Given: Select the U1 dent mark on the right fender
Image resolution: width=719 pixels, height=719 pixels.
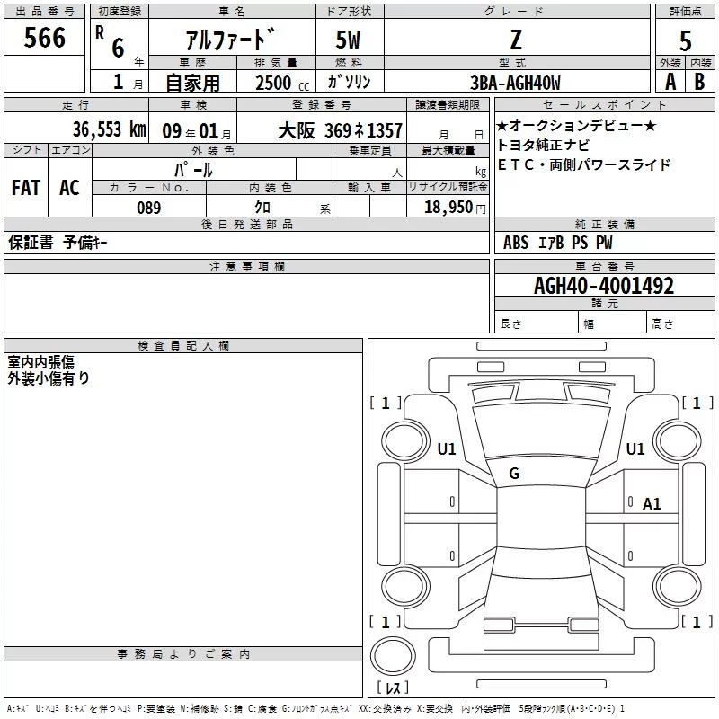Looking at the screenshot, I should 635,448.
